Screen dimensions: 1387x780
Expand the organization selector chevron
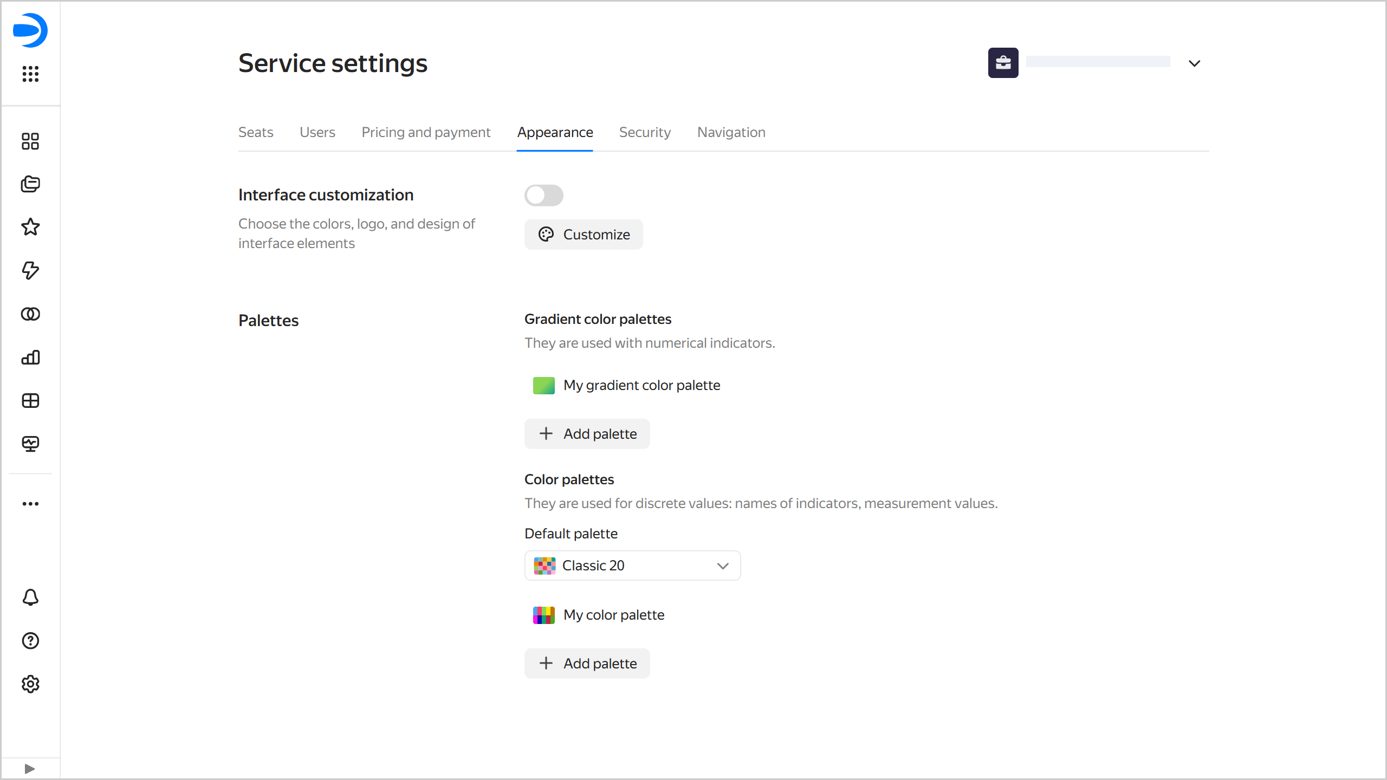[1194, 63]
